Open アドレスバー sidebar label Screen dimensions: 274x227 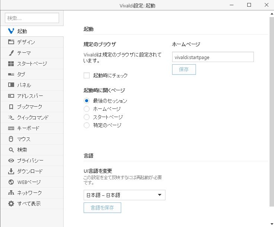point(30,96)
